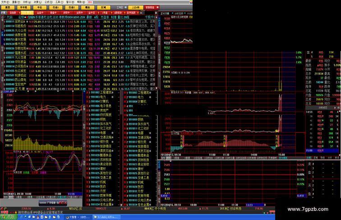Close the red 智慧看盘 tab
The height and width of the screenshot is (220, 341).
click(x=158, y=7)
